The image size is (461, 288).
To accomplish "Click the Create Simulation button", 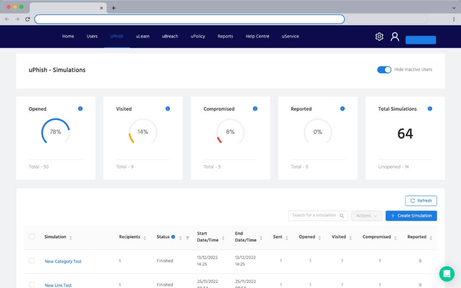I will point(411,216).
